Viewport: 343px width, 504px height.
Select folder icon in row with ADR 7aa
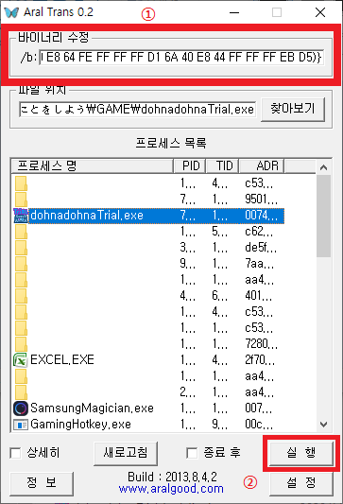pos(21,264)
